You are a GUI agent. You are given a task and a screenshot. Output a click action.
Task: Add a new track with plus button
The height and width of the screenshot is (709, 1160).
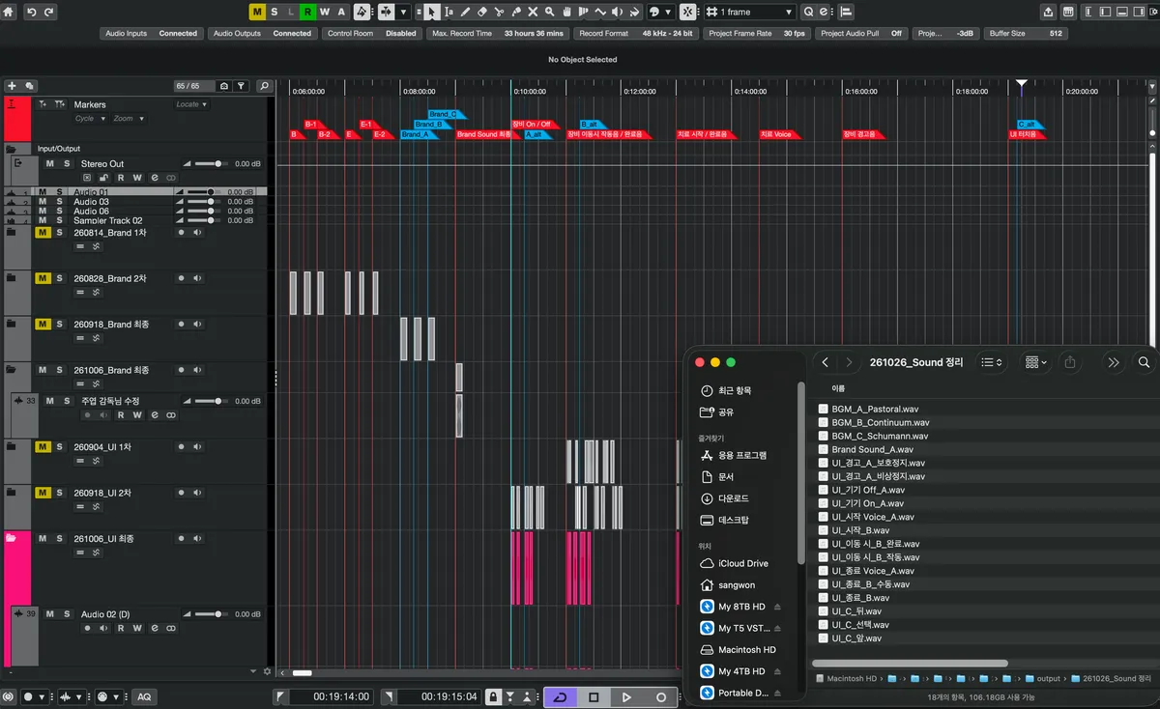click(x=12, y=86)
